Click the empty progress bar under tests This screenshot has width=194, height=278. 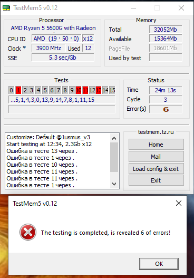point(62,109)
